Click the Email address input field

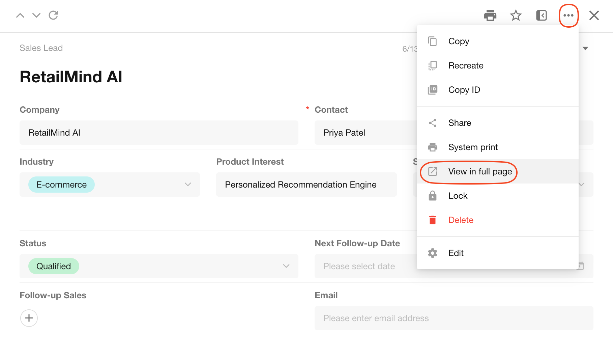[x=454, y=318]
